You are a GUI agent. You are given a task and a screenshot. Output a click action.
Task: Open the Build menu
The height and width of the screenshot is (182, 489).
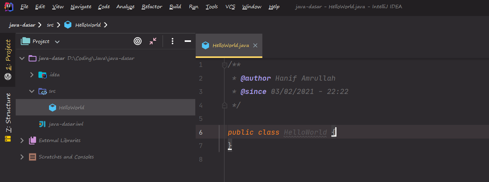pyautogui.click(x=175, y=7)
